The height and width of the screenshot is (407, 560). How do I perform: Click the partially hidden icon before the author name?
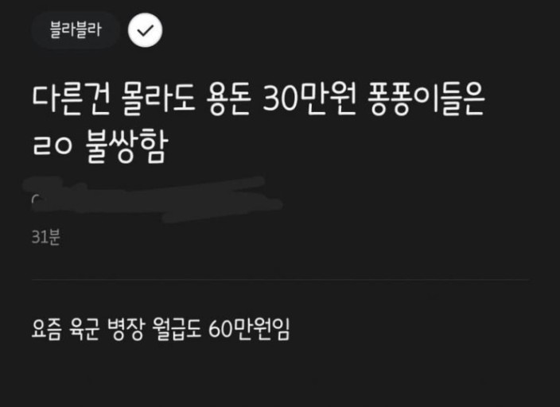35,200
